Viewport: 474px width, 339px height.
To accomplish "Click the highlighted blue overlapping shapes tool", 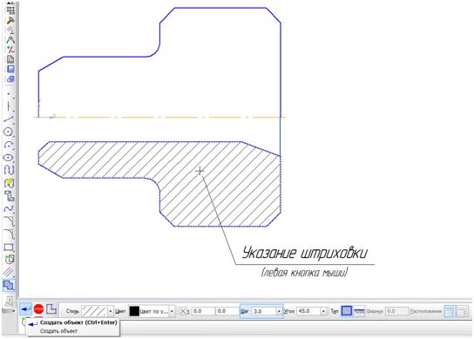I will click(x=9, y=285).
